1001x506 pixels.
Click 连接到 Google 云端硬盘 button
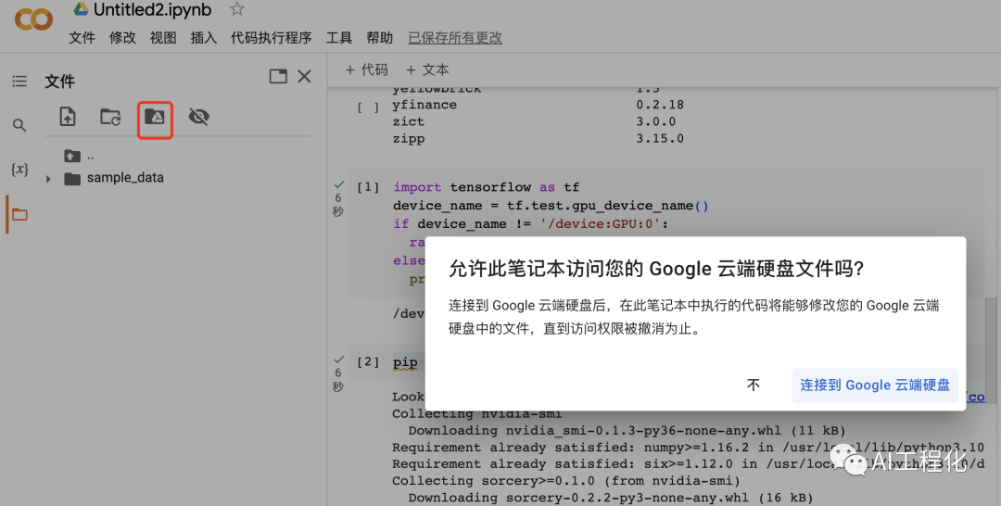pos(875,385)
